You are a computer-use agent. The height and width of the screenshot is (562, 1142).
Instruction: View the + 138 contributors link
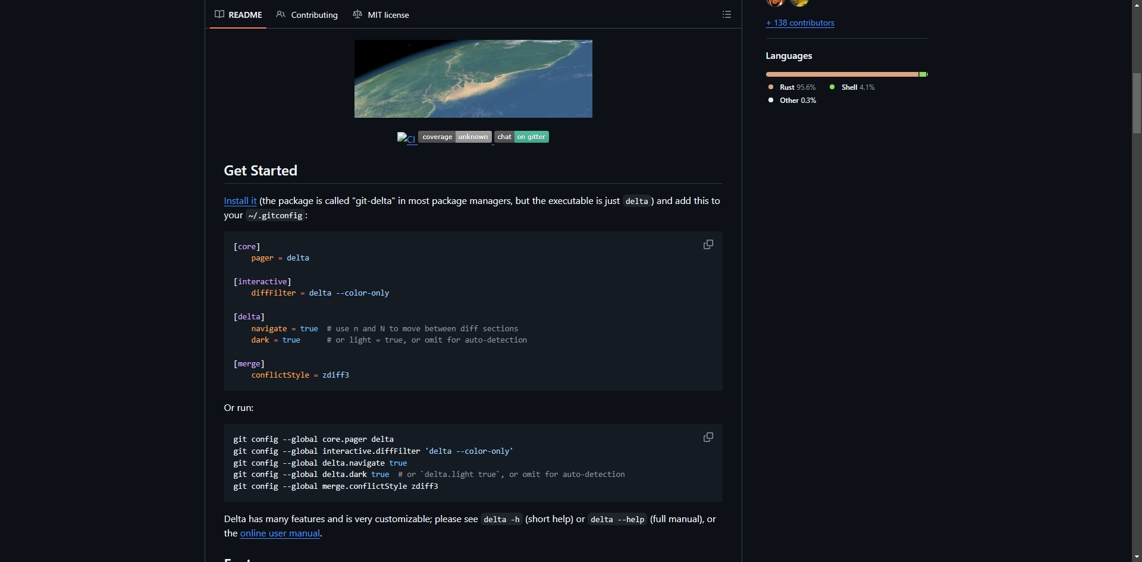[800, 23]
